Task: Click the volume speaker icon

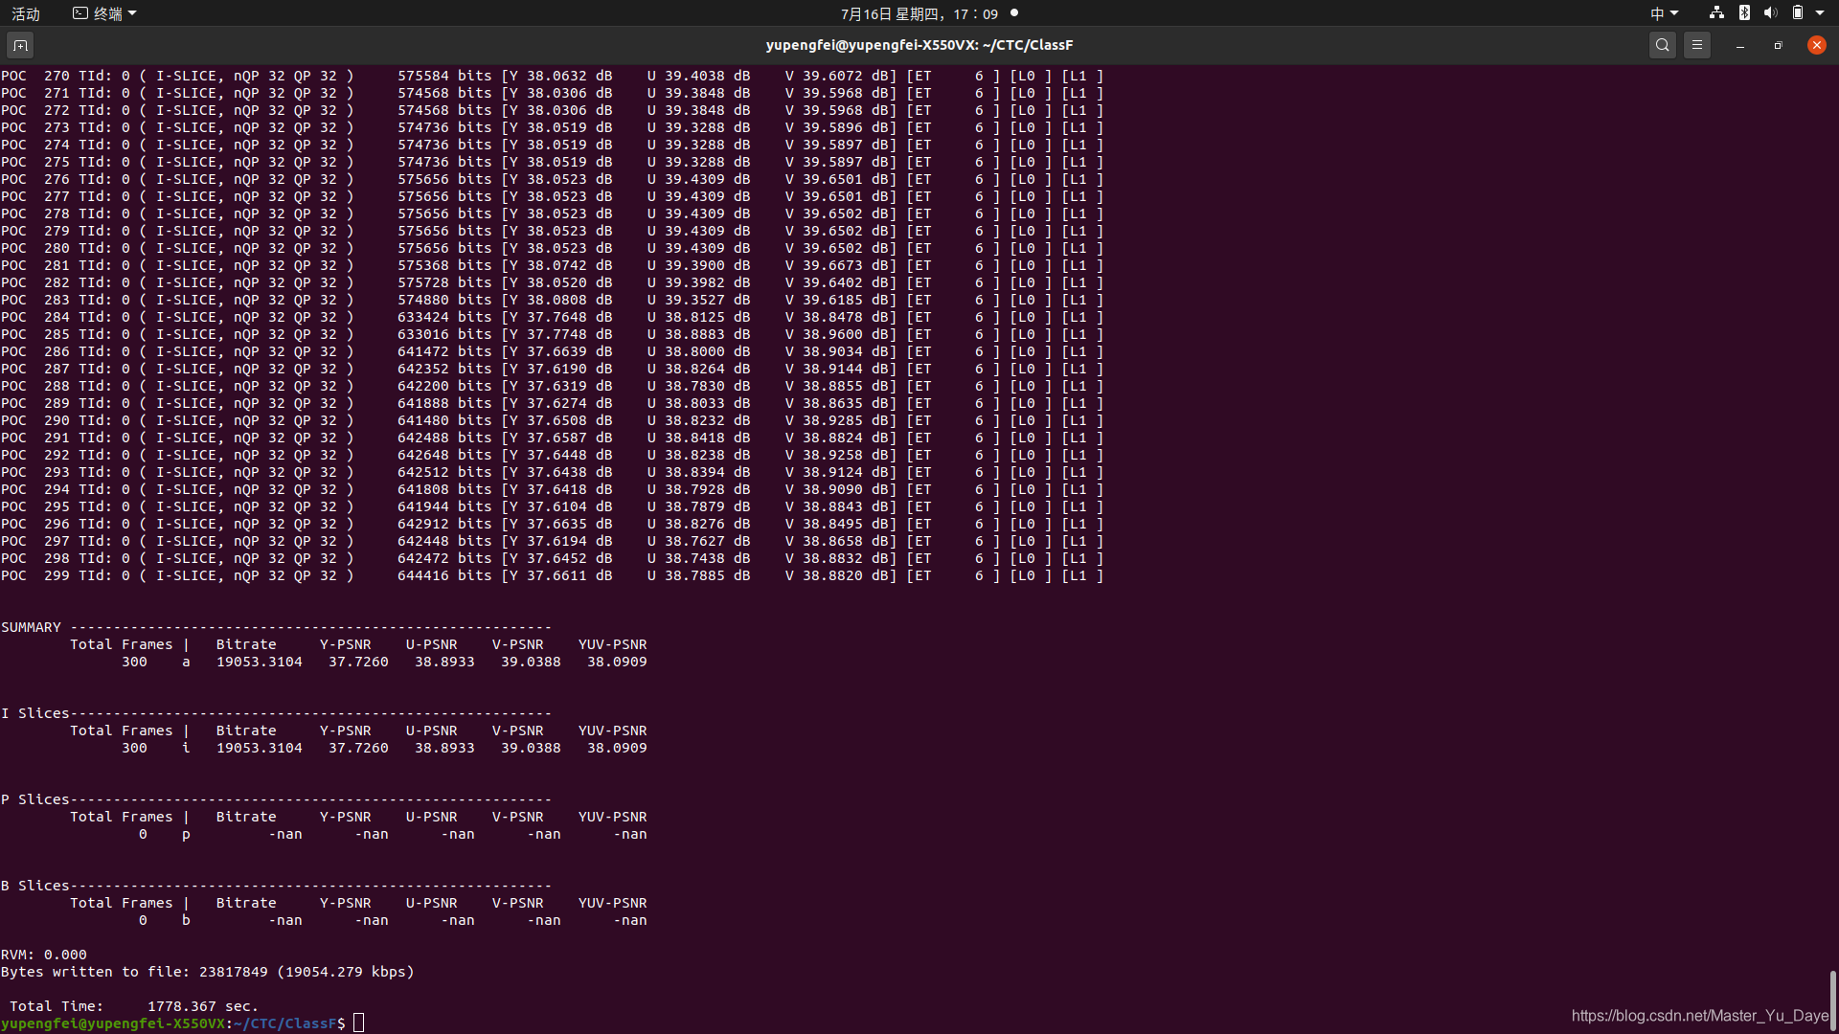Action: pos(1770,13)
